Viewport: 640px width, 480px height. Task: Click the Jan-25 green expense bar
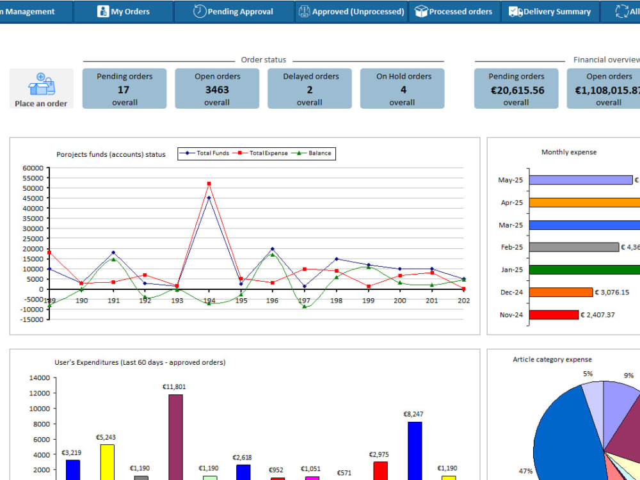coord(584,270)
